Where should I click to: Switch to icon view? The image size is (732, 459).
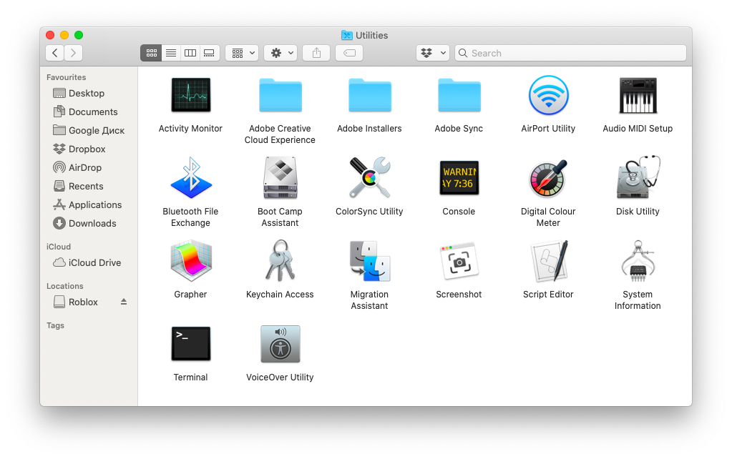point(151,53)
